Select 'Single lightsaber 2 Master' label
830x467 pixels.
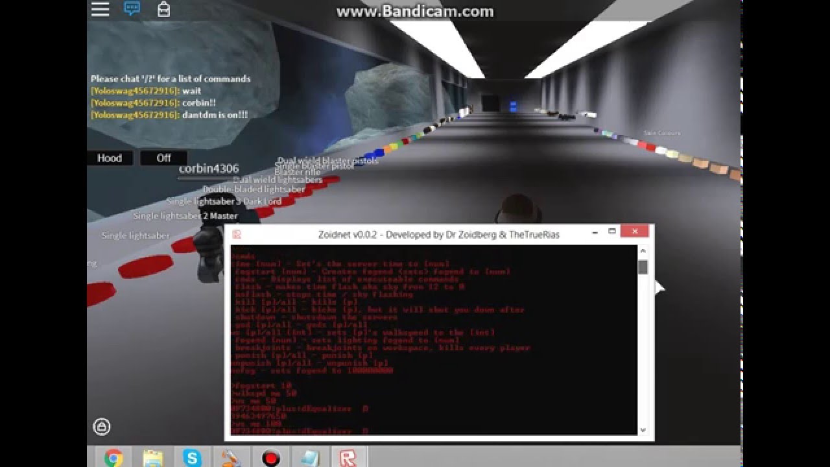[185, 216]
